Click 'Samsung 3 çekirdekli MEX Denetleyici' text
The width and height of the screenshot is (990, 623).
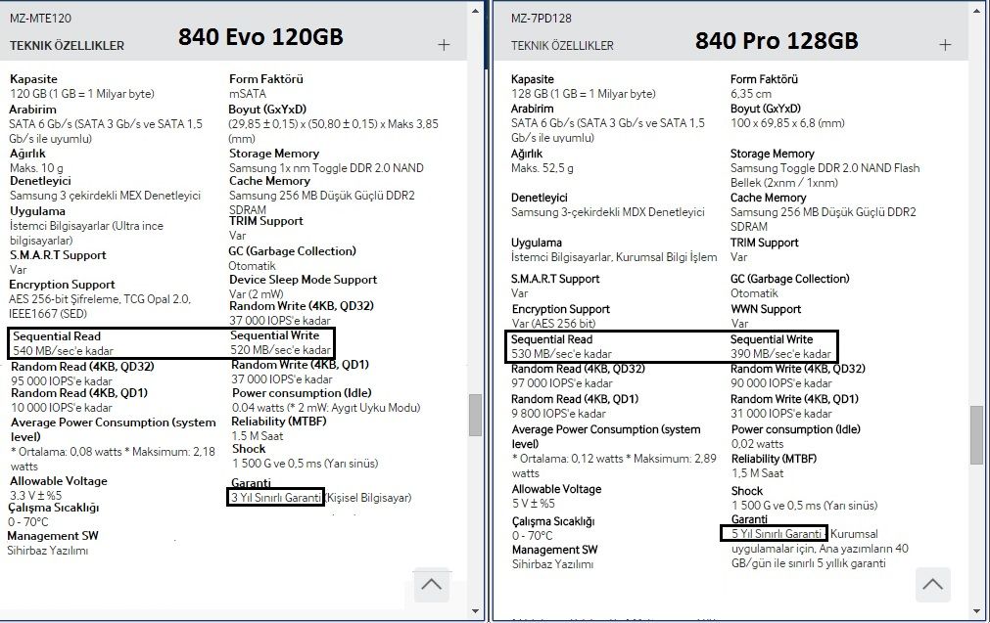[x=105, y=196]
